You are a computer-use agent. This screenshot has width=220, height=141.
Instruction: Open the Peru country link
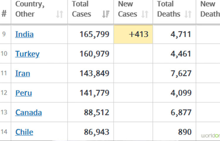coord(23,93)
